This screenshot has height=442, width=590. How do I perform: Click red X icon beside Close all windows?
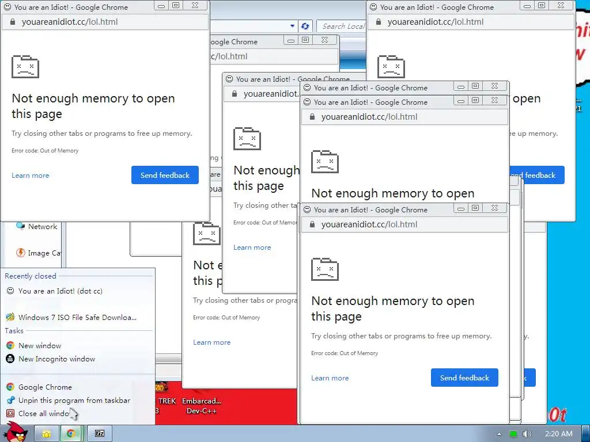(10, 413)
